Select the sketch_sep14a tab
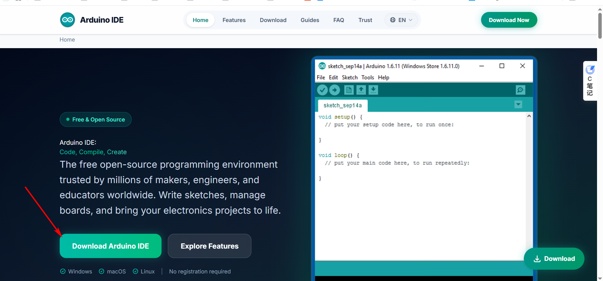 (x=343, y=105)
